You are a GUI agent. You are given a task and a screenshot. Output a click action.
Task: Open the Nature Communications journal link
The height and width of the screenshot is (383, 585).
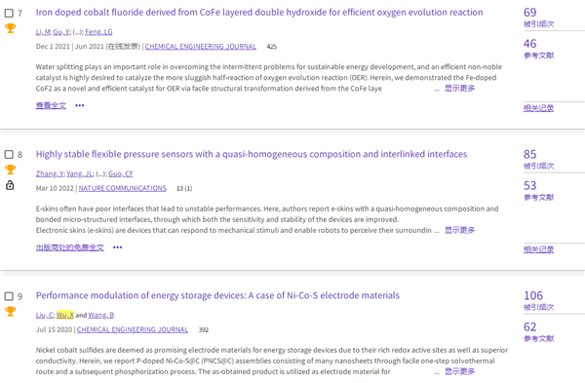click(123, 188)
